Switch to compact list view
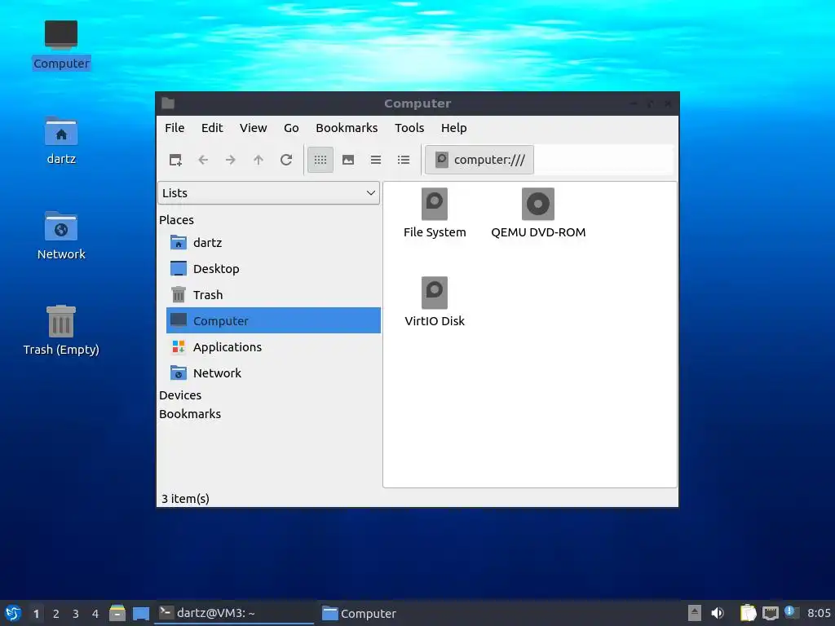Screen dimensions: 835x626 [376, 160]
